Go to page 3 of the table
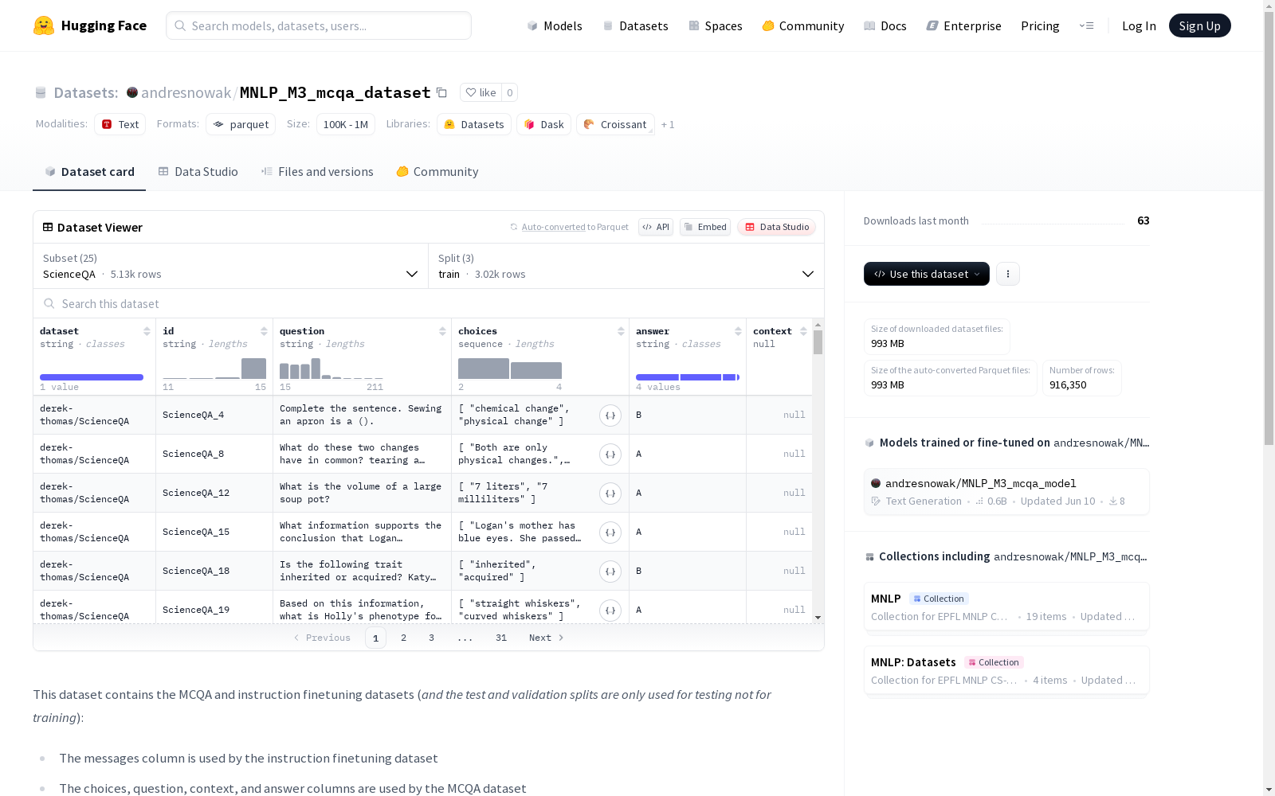Screen dimensions: 1275x796 pos(432,638)
